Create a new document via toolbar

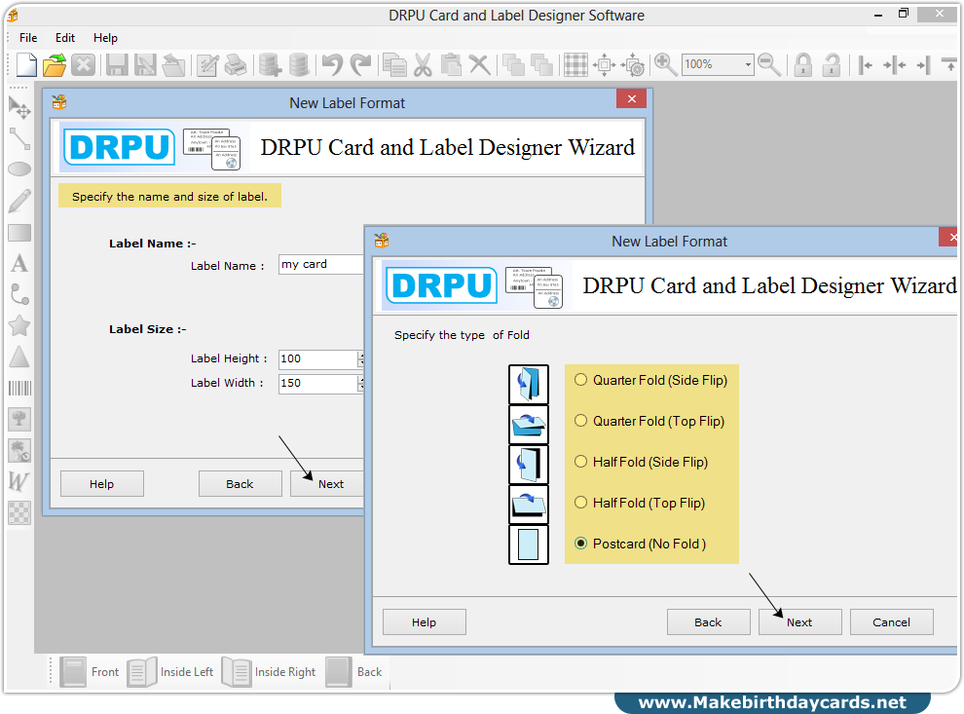[x=26, y=64]
